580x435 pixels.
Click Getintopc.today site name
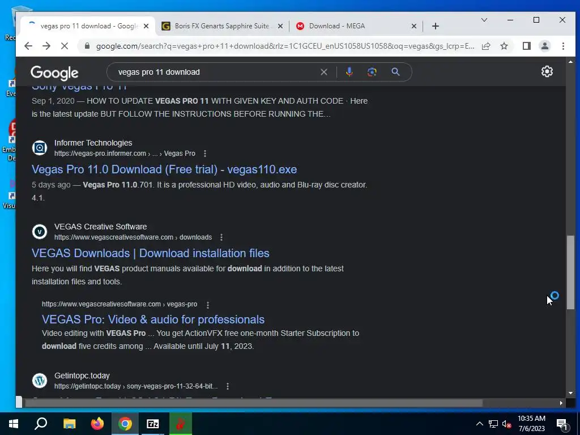82,376
